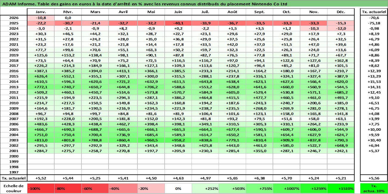Click the 'Déc.' column header

point(341,12)
